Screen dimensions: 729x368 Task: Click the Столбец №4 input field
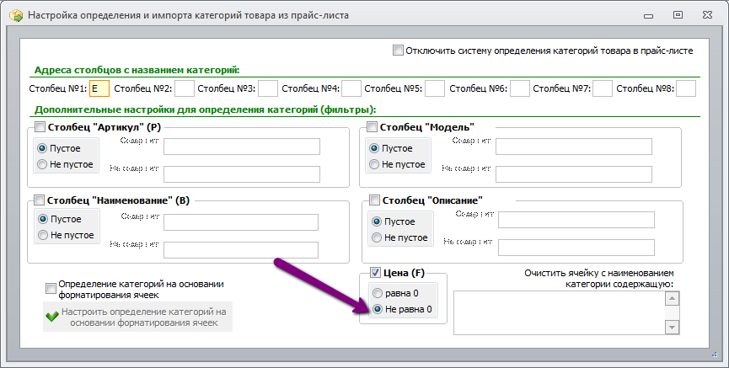coord(351,88)
